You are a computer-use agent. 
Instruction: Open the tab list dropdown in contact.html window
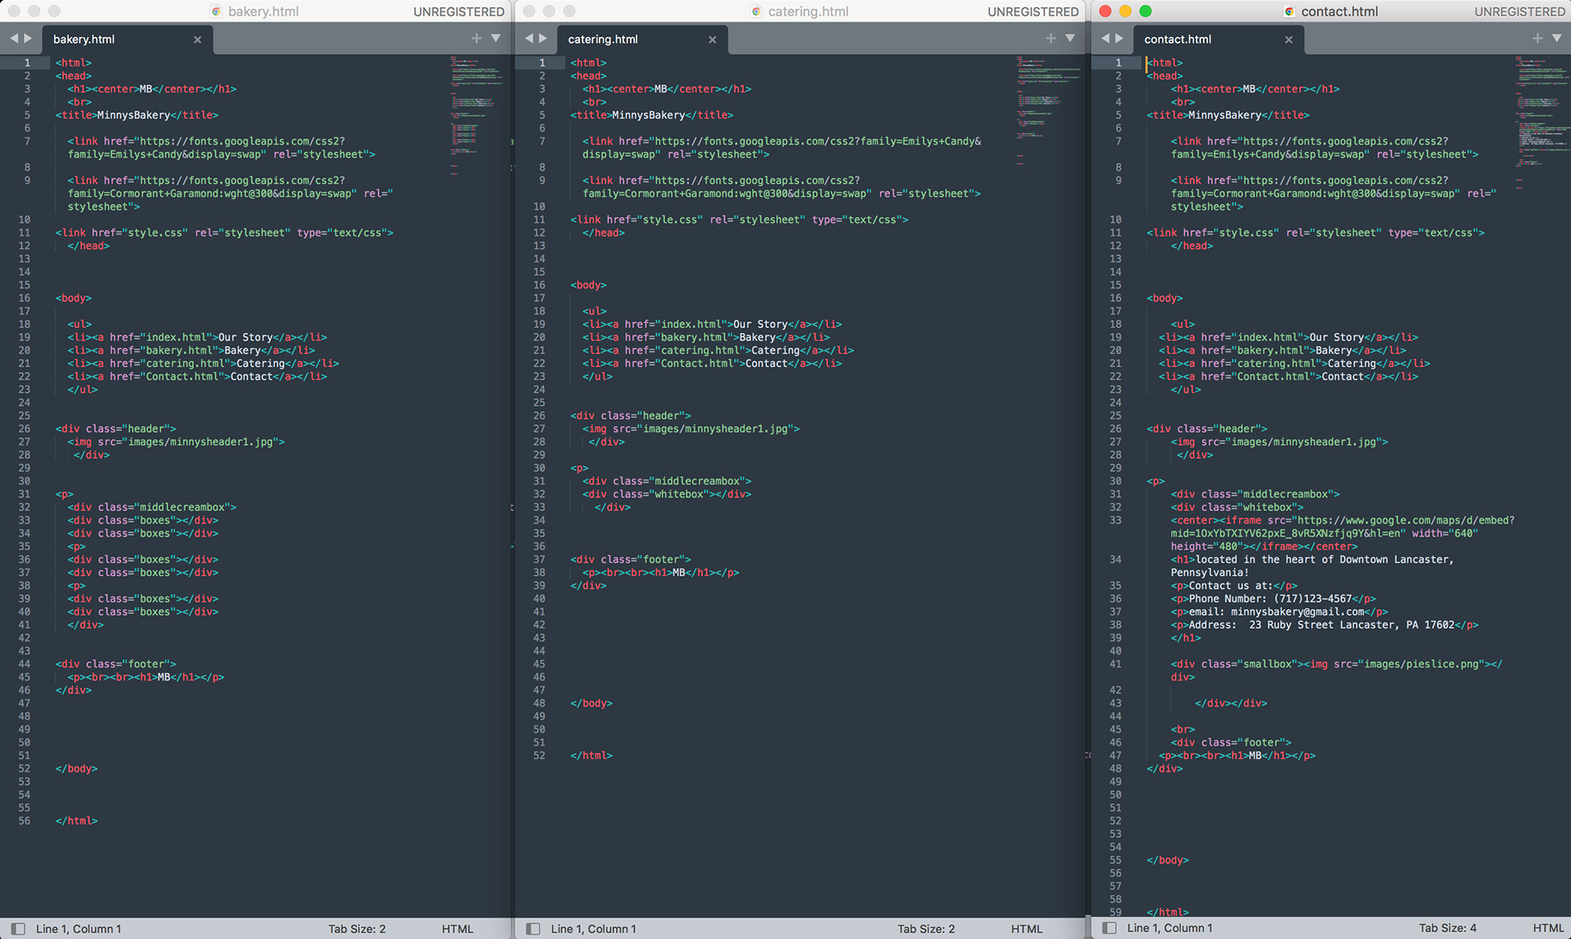coord(1557,38)
